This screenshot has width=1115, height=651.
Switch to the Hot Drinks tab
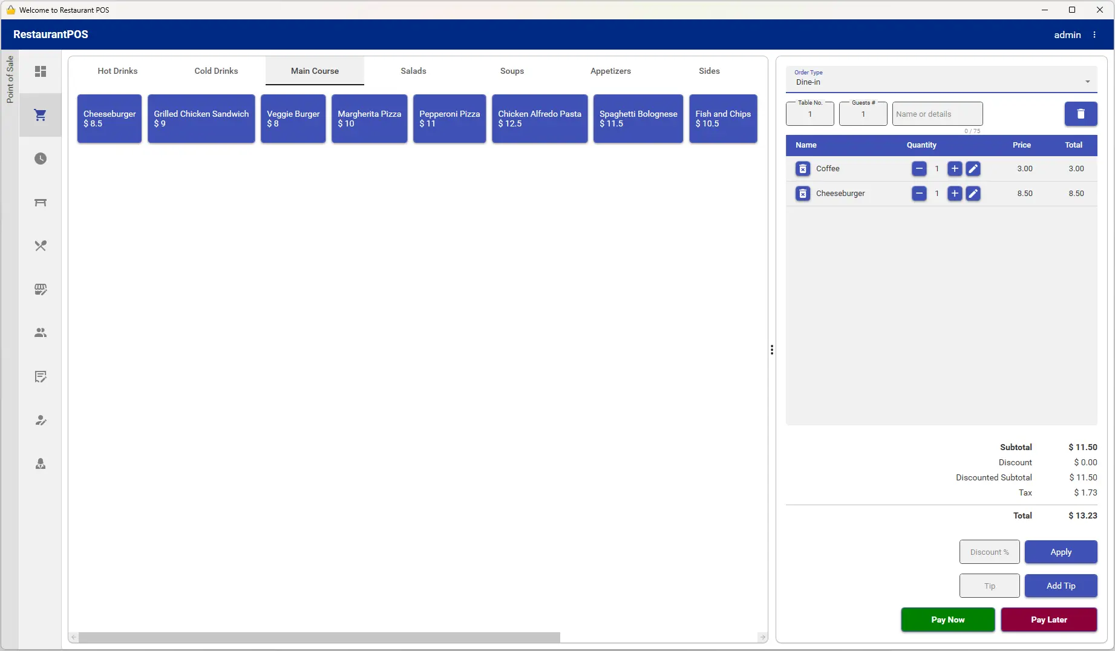pos(117,71)
